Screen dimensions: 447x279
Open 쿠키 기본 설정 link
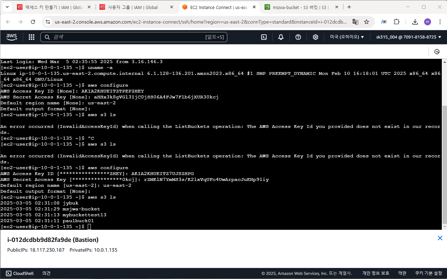[x=429, y=273]
